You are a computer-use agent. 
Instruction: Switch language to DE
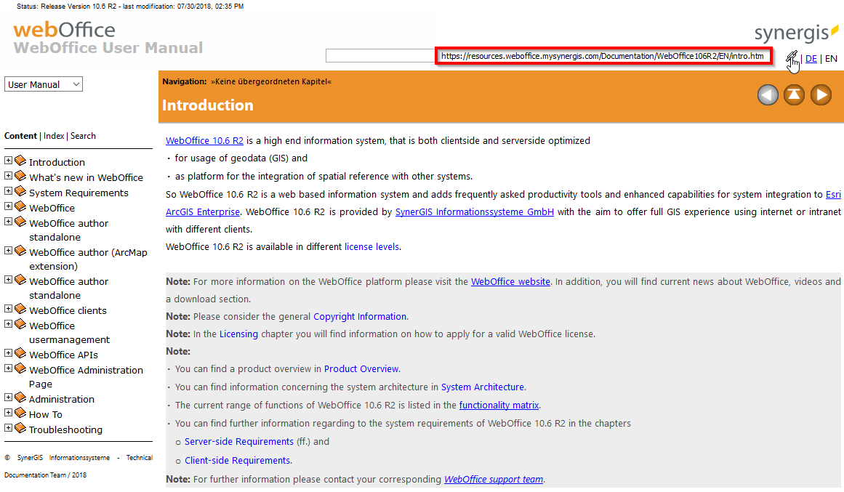811,59
